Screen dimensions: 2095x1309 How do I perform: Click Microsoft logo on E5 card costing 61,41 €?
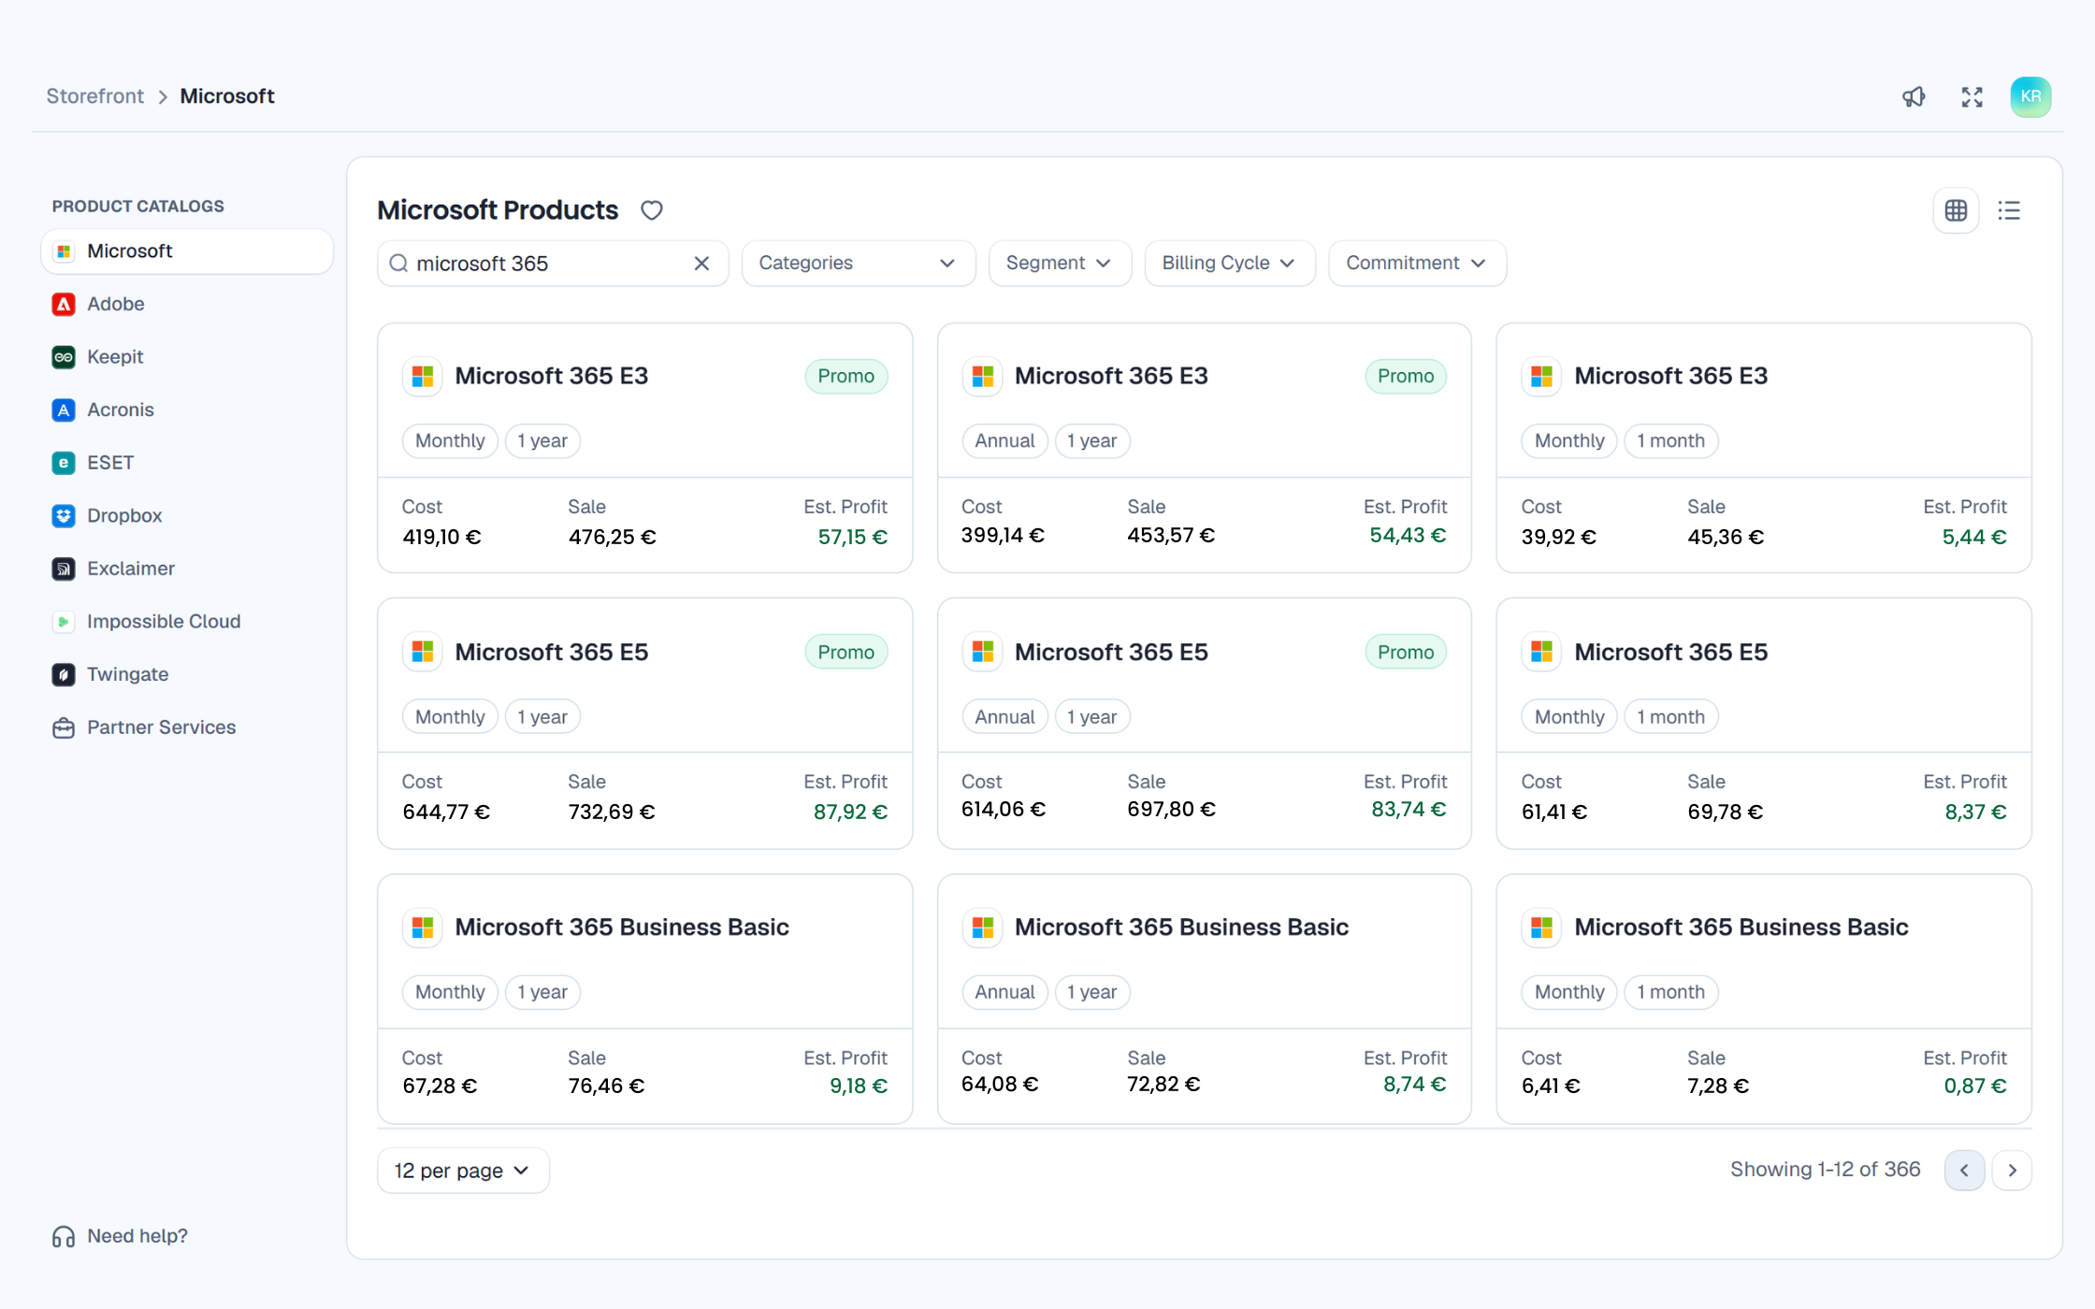coord(1541,652)
